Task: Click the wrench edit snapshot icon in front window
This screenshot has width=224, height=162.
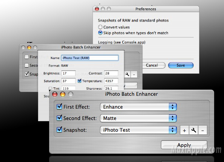Action: click(193, 130)
